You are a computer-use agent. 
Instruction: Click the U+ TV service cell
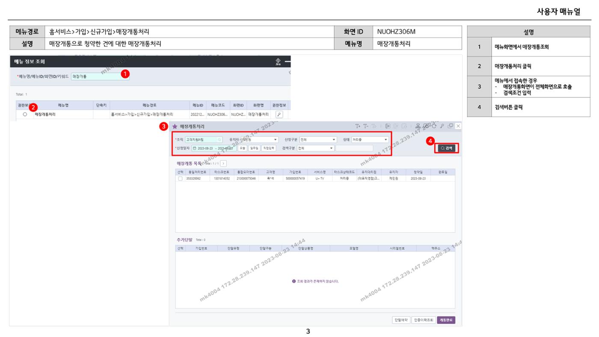[x=320, y=179]
